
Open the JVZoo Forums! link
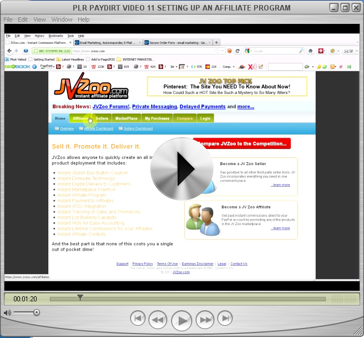click(x=111, y=107)
